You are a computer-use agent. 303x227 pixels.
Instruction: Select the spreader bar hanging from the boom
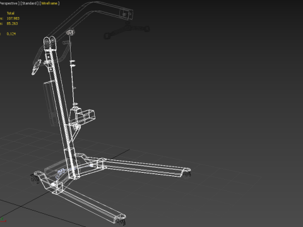tap(127, 31)
